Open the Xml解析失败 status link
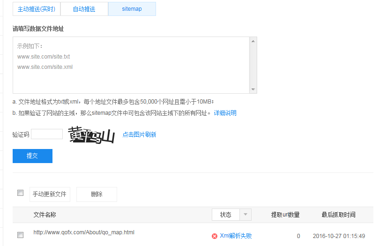 click(x=236, y=236)
